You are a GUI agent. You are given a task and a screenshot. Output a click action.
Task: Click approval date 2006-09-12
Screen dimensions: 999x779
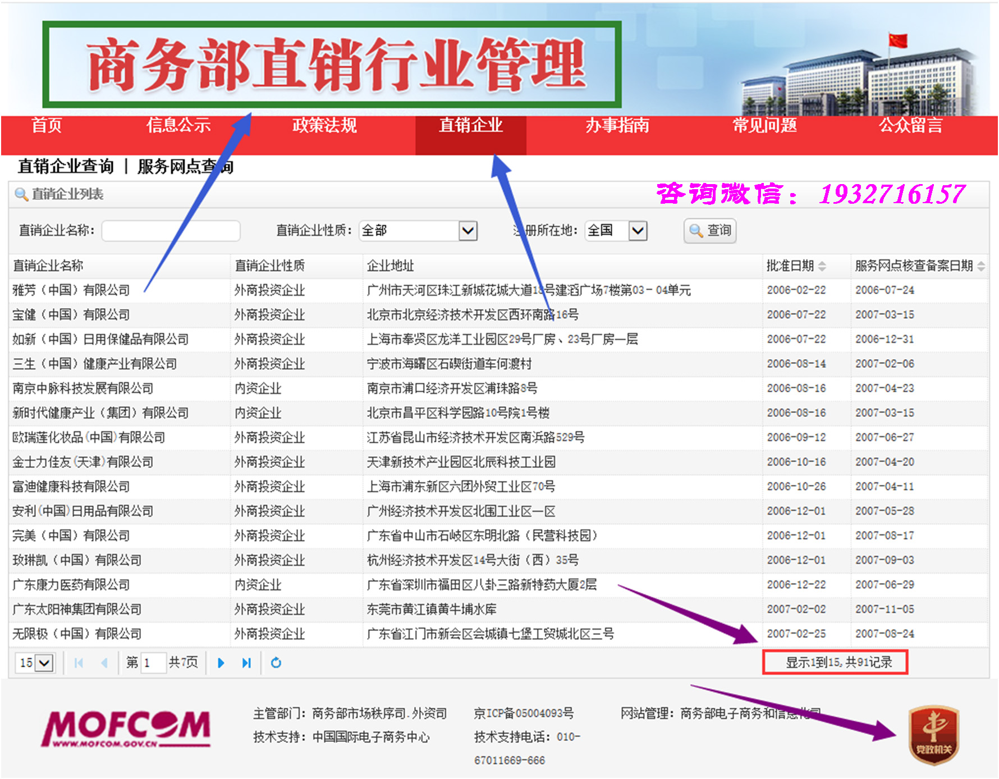796,438
